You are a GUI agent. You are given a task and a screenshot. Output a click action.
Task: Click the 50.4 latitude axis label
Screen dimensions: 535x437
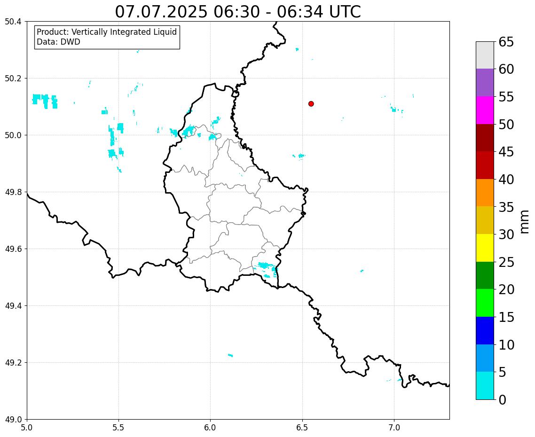click(x=13, y=22)
